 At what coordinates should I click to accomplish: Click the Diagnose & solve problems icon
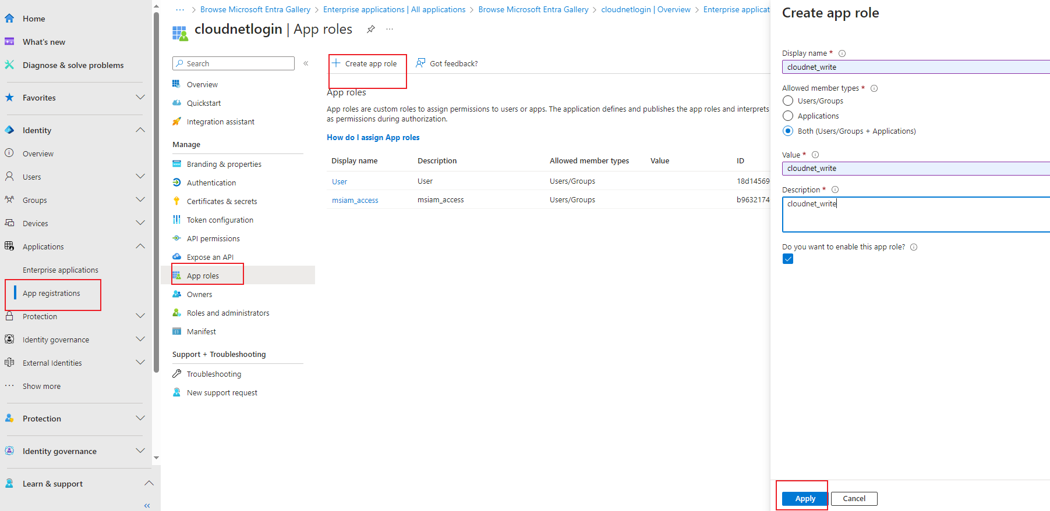[9, 65]
